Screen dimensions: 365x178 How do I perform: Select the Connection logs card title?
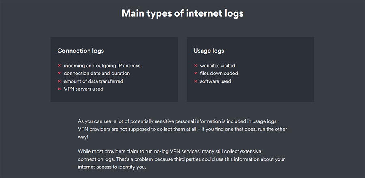81,51
